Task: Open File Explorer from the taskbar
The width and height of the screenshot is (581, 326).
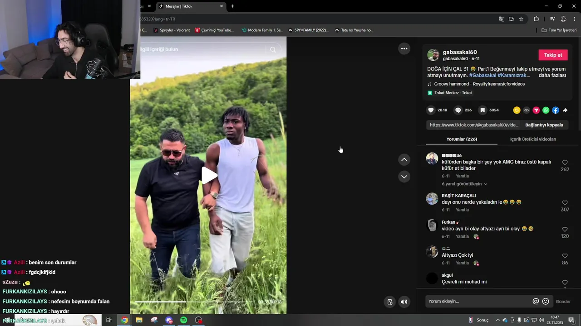Action: (139, 320)
